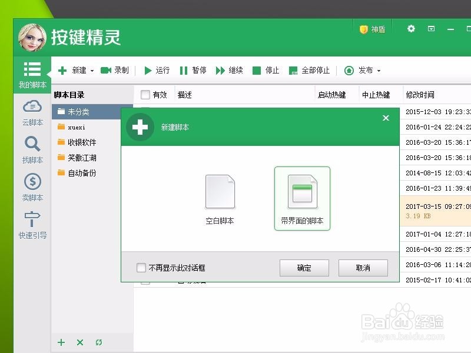Refresh the script directory list

[x=98, y=342]
